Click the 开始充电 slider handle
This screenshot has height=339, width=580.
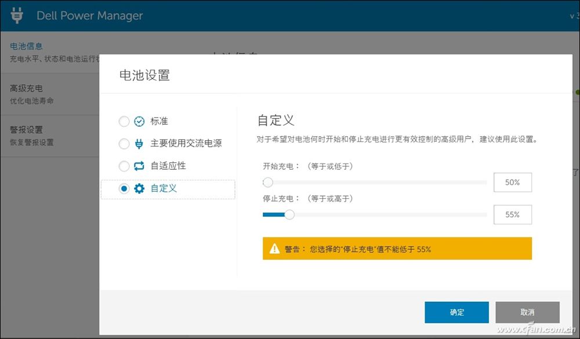[x=267, y=182]
